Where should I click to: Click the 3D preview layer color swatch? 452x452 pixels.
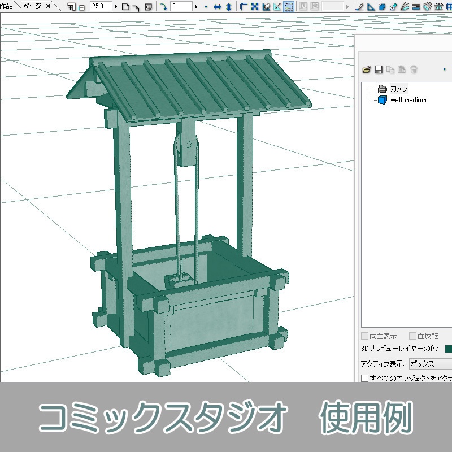coord(448,349)
